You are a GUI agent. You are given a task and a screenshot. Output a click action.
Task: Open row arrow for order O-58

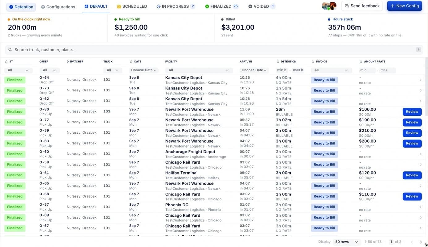tap(421, 165)
